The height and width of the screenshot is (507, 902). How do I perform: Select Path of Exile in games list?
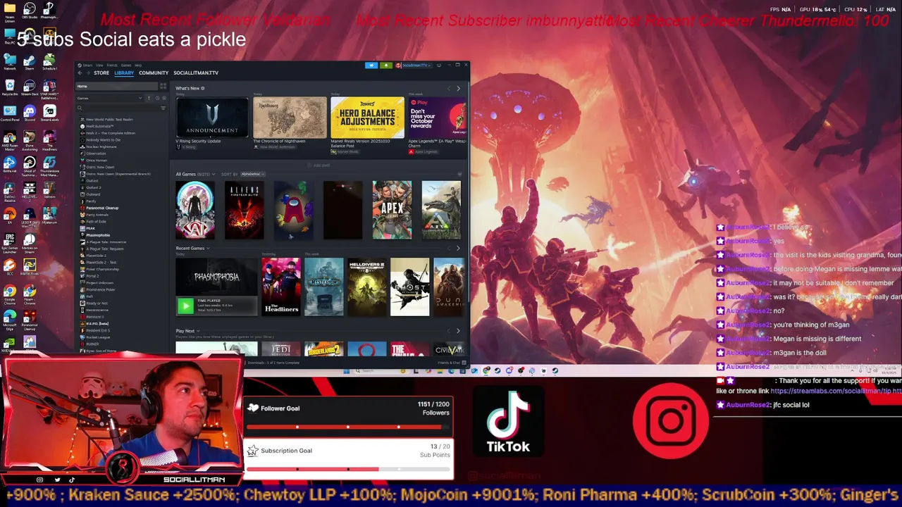tap(96, 222)
